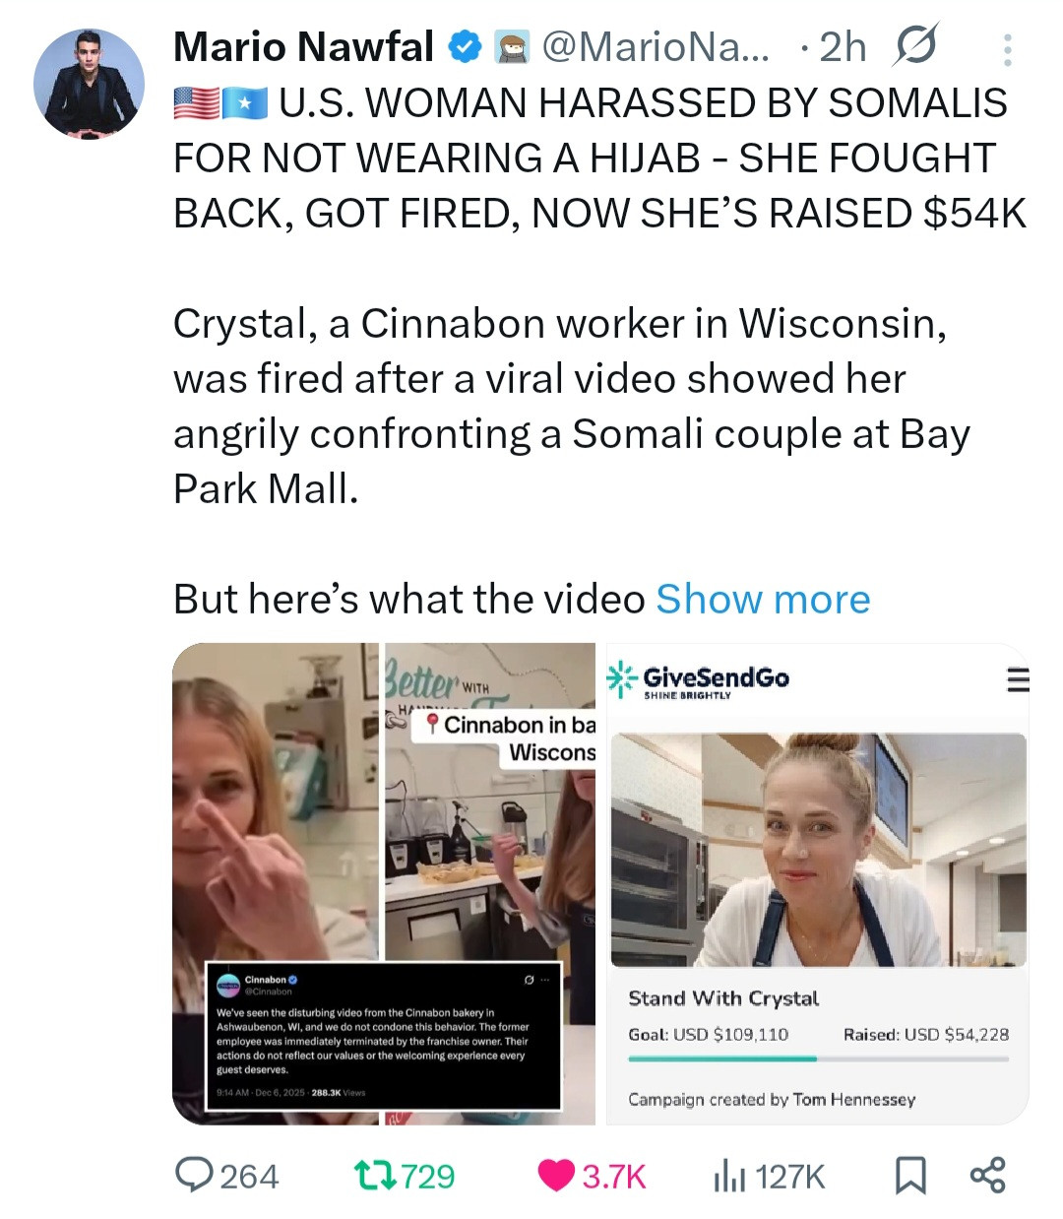Click the fundraising progress bar
The image size is (1063, 1219).
pos(819,1059)
